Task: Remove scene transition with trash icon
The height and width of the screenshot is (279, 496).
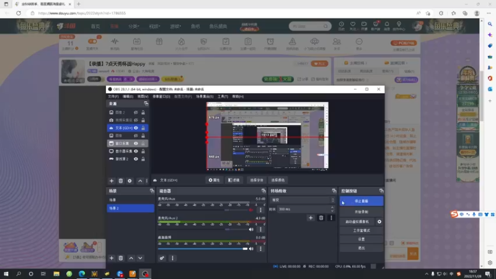Action: 321,218
